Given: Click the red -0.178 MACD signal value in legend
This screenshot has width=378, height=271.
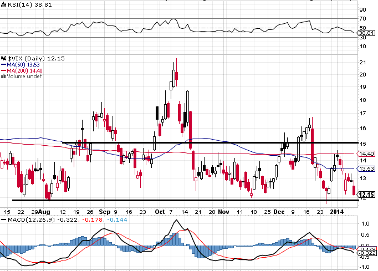Looking at the screenshot, I should [93, 219].
